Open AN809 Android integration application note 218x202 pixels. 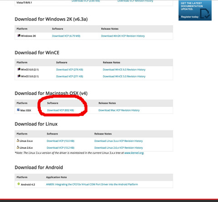[x=92, y=184]
